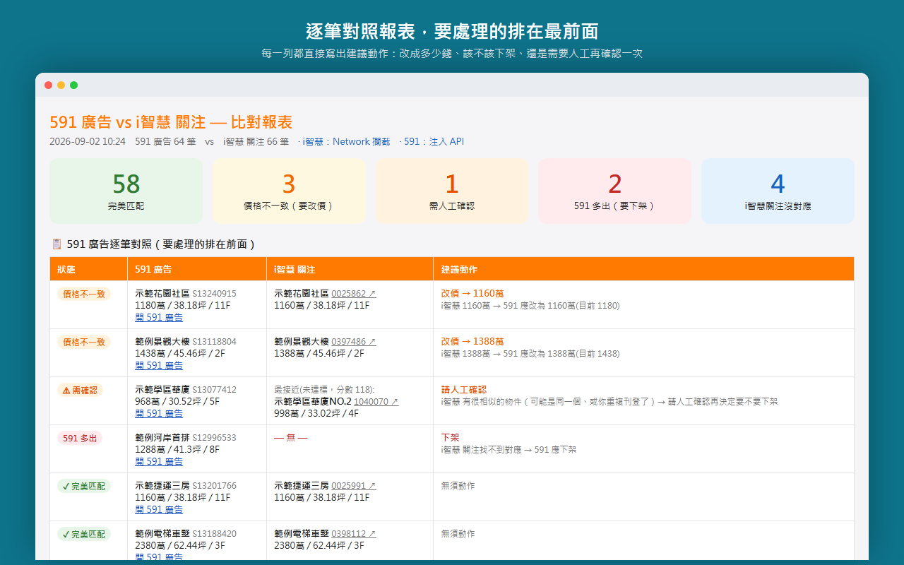
Task: Click the 591 多出 status badge
Action: 80,438
